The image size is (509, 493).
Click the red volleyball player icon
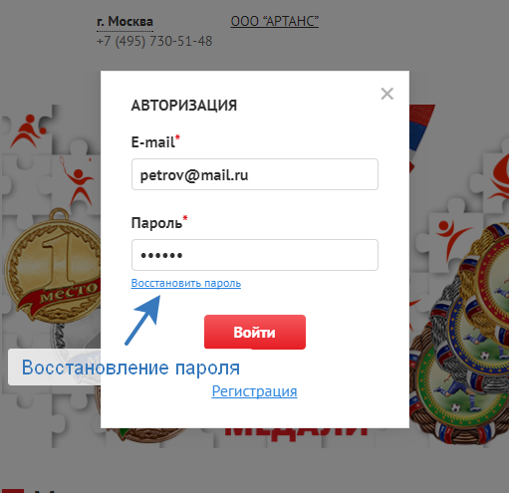28,131
